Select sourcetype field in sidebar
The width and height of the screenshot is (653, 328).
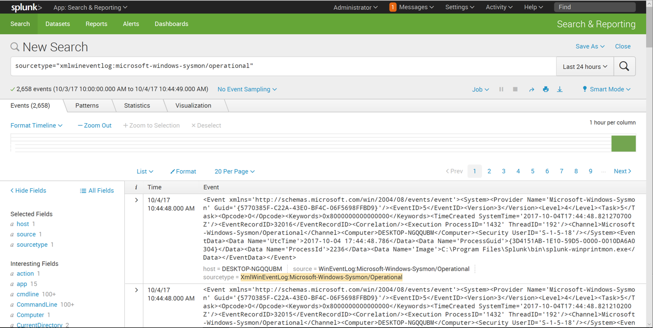tap(32, 245)
